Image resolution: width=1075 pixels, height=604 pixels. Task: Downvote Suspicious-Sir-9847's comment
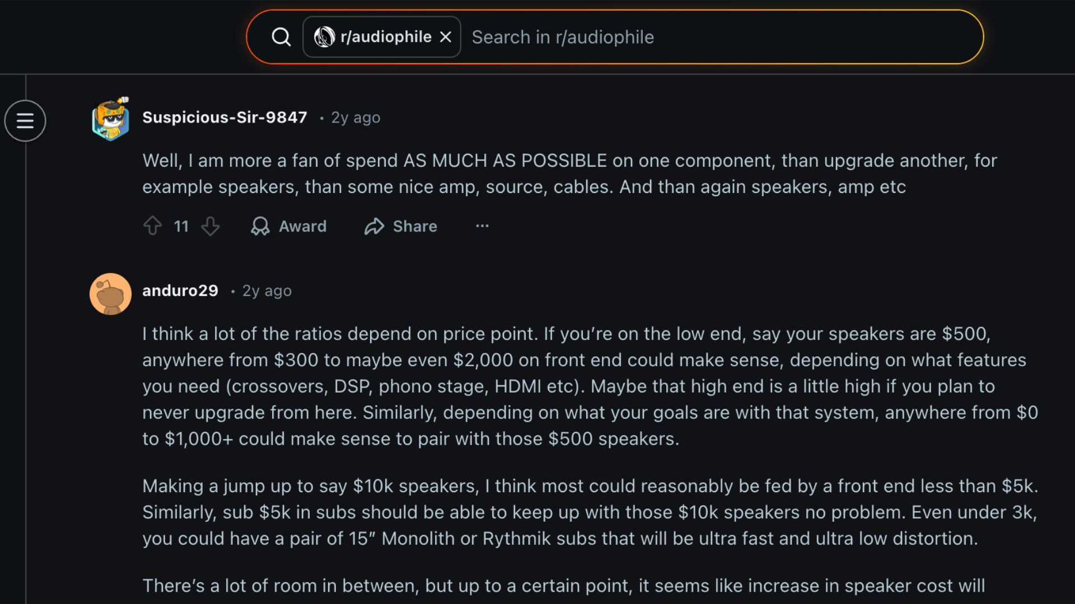tap(211, 226)
